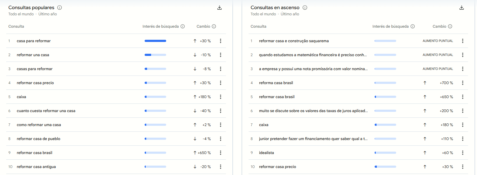Select the query reformar casa de pueblo

click(39, 139)
